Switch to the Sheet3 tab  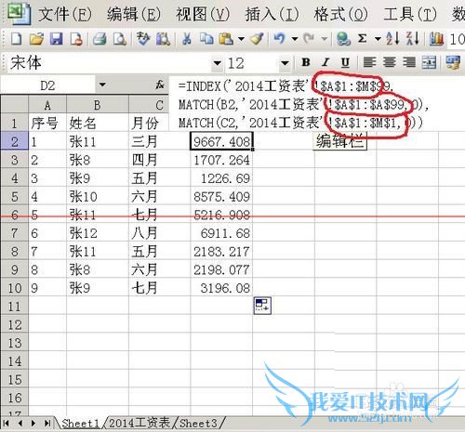click(198, 423)
